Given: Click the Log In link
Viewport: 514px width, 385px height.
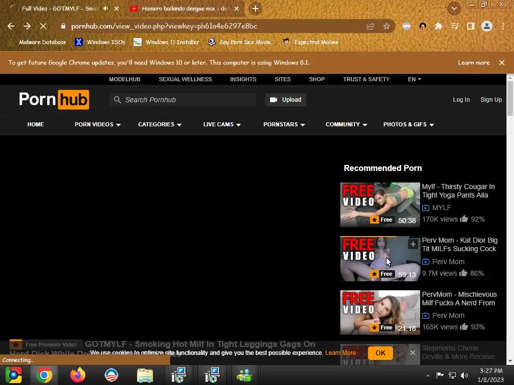Looking at the screenshot, I should pyautogui.click(x=461, y=100).
